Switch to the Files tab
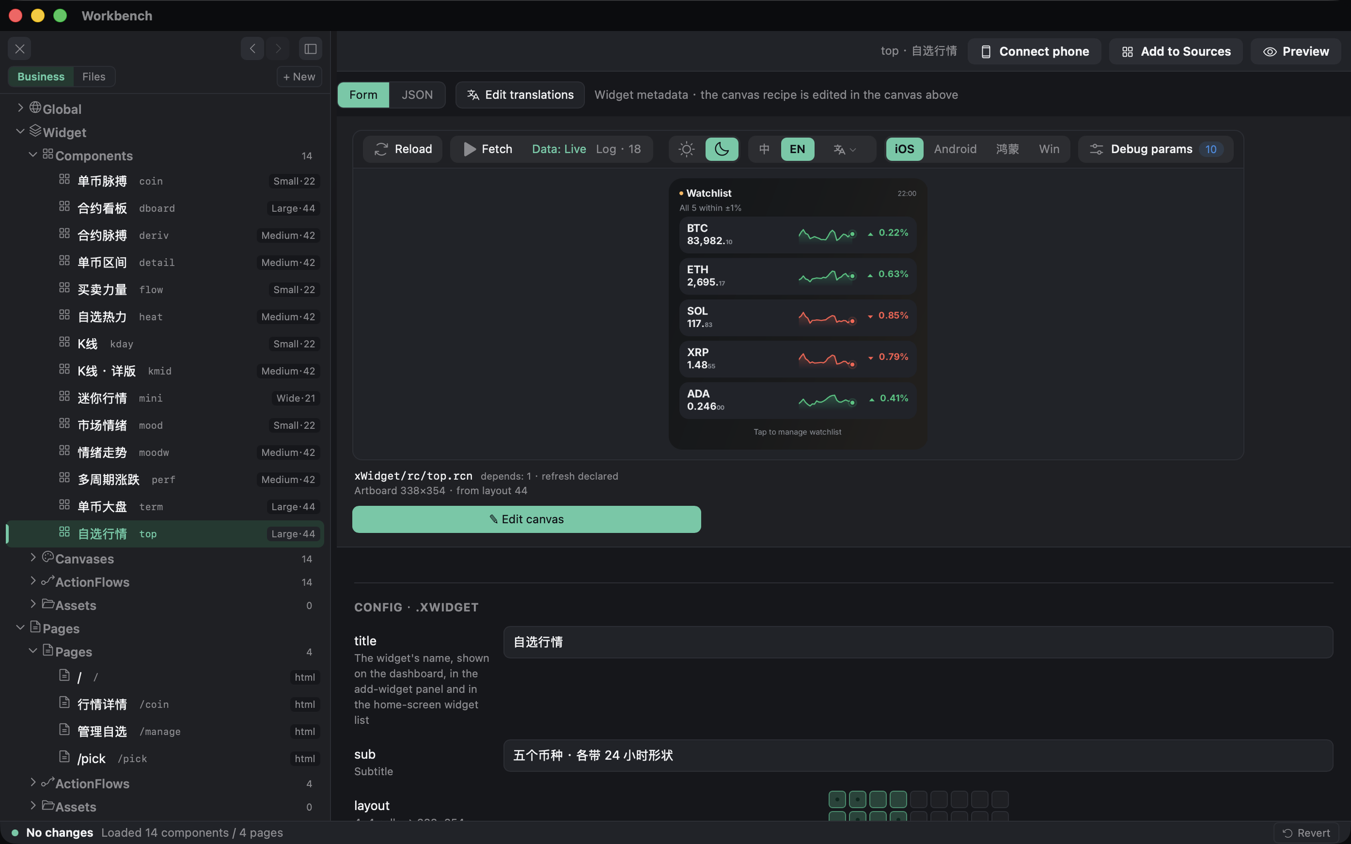This screenshot has width=1351, height=844. 94,76
